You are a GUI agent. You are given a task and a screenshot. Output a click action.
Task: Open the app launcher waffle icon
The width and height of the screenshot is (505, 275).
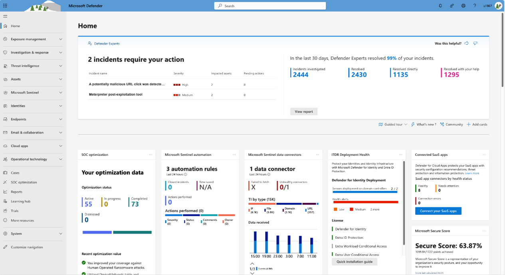[x=5, y=6]
